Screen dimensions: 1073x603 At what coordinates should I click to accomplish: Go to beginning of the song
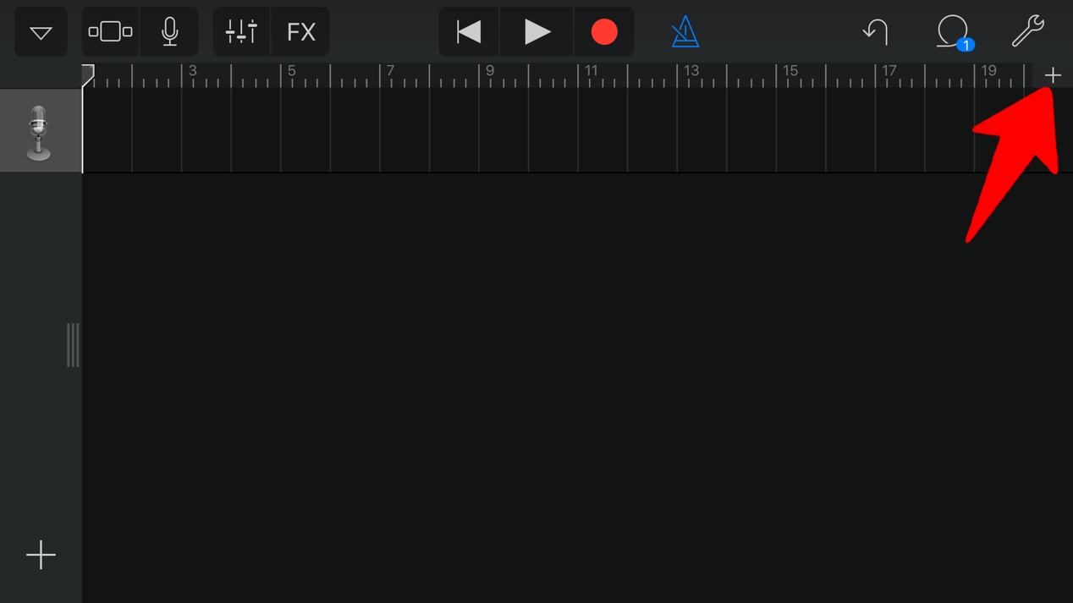coord(469,32)
